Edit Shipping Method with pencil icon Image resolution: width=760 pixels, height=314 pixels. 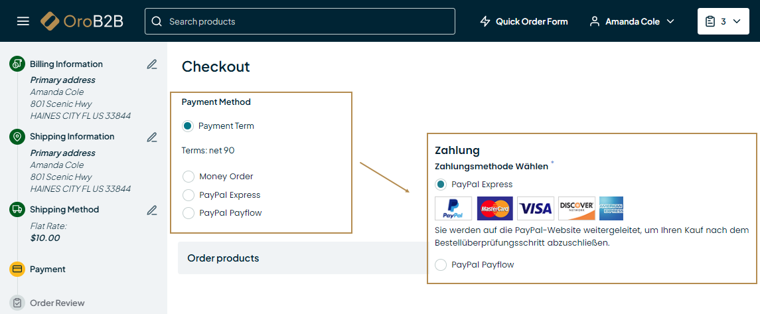152,210
